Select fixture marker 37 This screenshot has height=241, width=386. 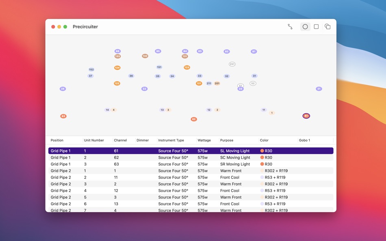coord(90,76)
